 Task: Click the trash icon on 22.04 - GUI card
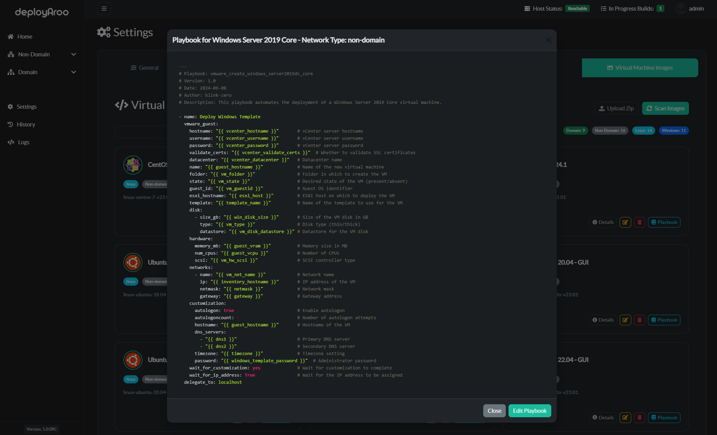click(639, 418)
